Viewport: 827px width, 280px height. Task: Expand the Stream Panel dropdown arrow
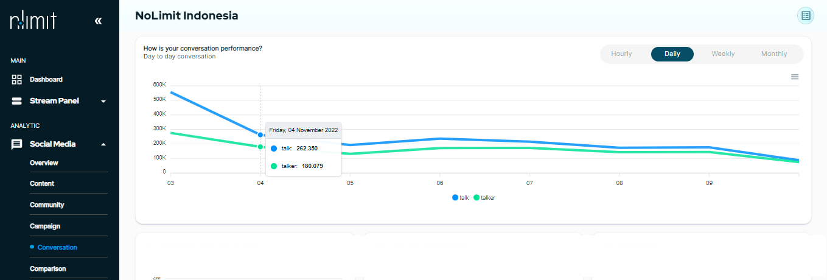(x=103, y=101)
